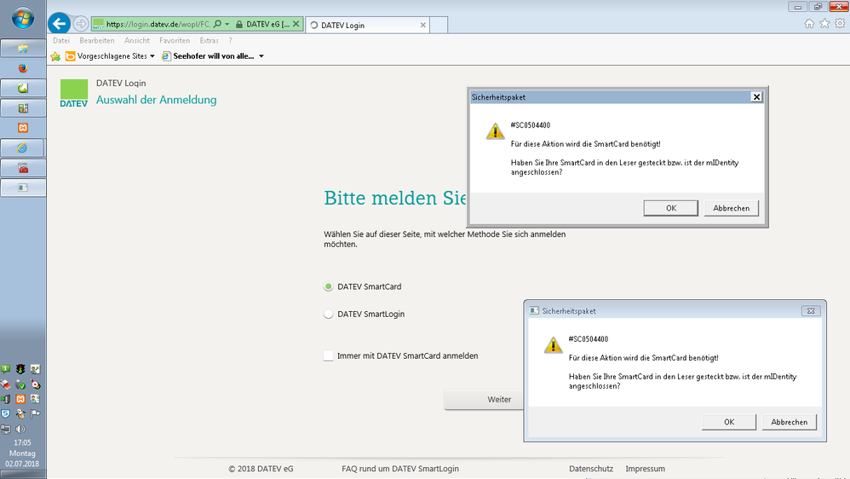Open the green arrow app in taskbar
Image resolution: width=850 pixels, height=479 pixels.
pos(23,88)
